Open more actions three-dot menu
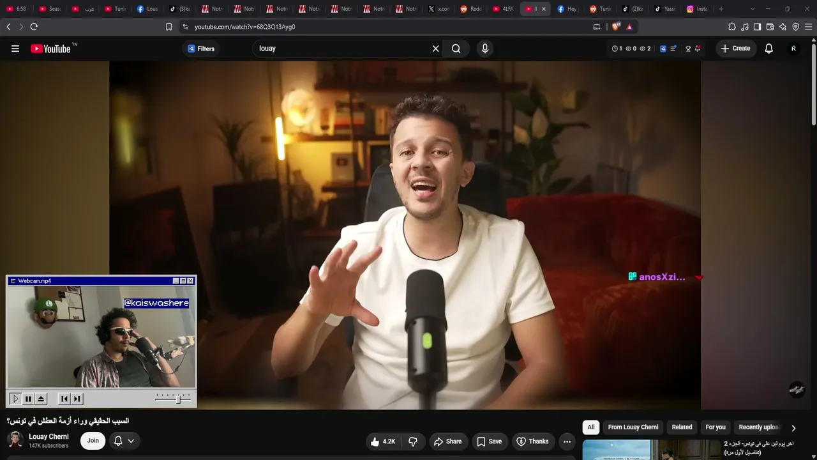The width and height of the screenshot is (817, 460). point(567,441)
